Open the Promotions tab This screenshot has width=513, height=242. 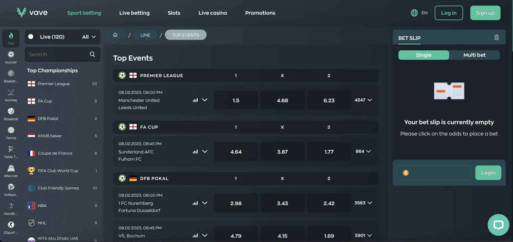(260, 13)
